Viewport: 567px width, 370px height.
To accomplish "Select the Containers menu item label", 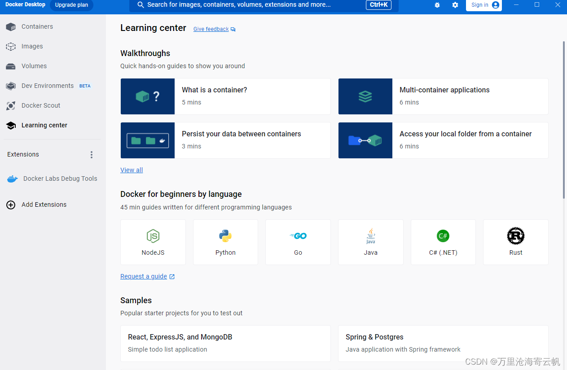I will point(37,26).
